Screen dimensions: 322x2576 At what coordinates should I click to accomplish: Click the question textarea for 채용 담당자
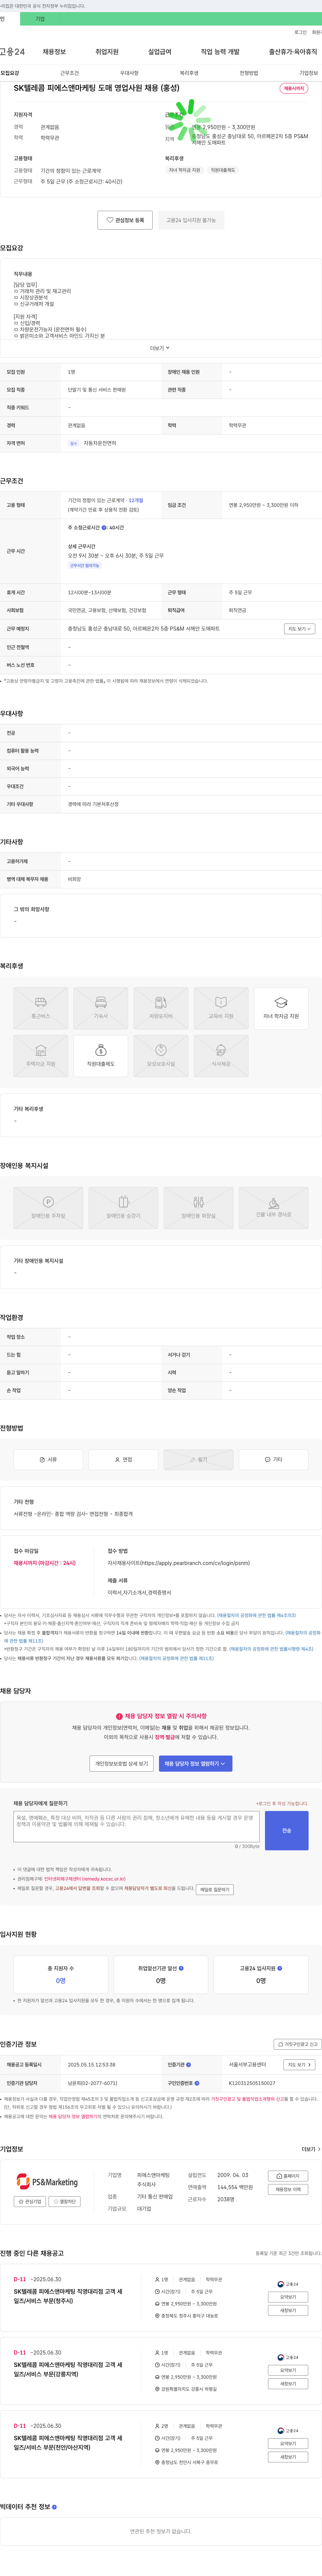pos(137,1827)
